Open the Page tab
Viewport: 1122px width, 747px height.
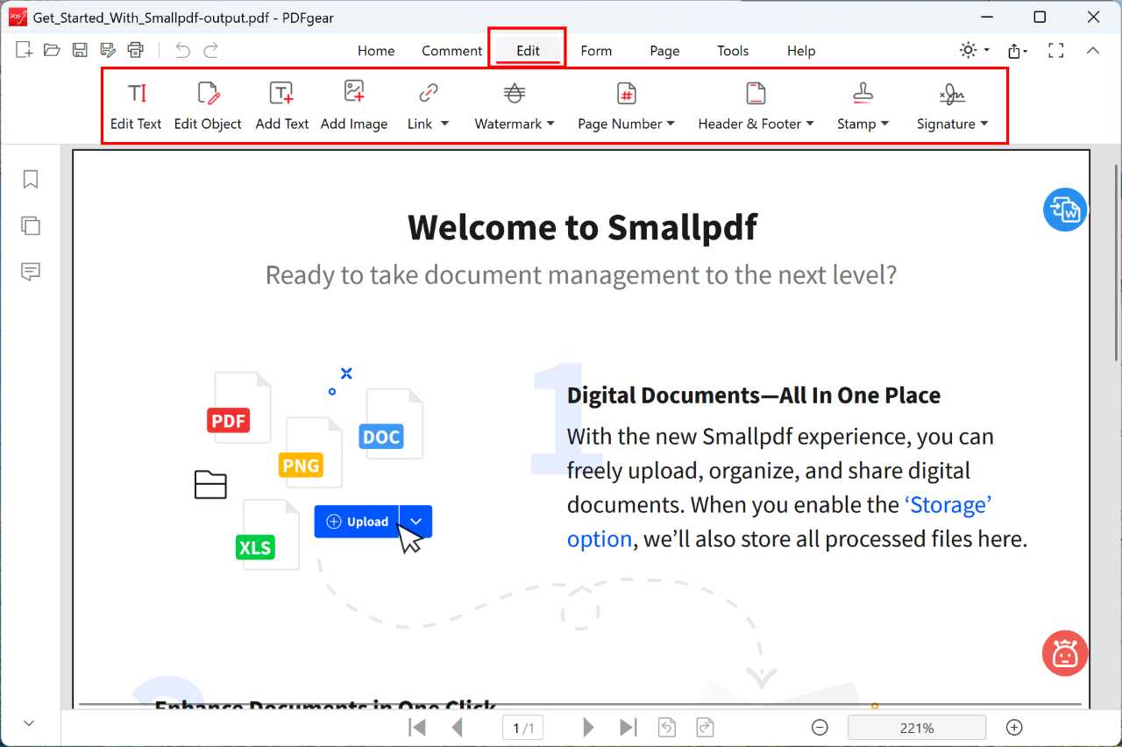point(664,51)
